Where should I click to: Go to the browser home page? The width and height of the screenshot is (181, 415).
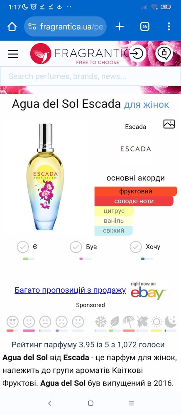[12, 27]
